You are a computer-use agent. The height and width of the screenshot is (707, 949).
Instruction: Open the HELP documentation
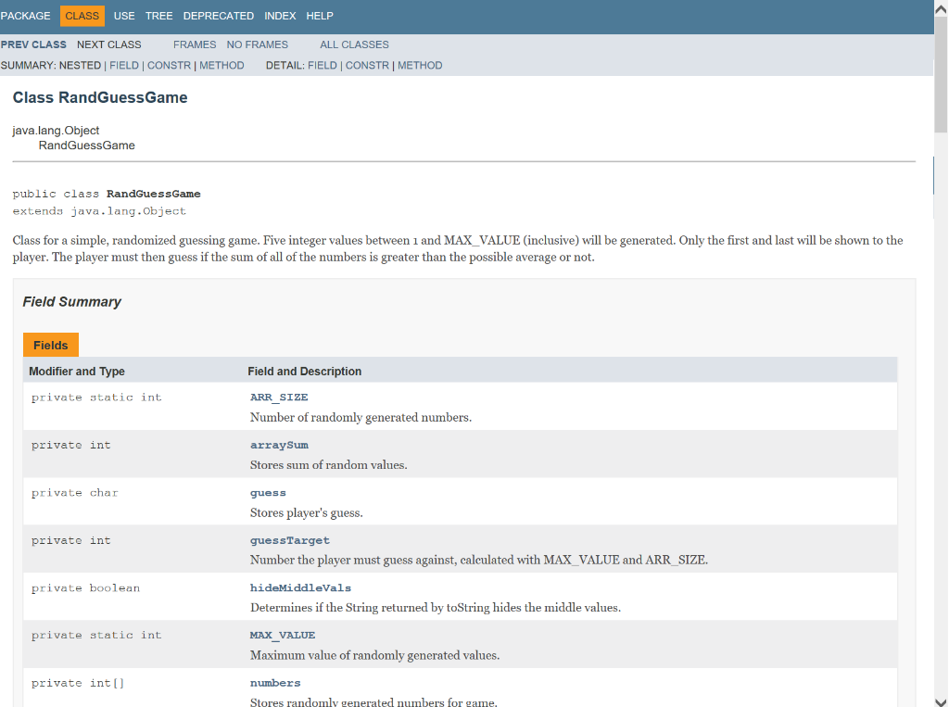[318, 16]
